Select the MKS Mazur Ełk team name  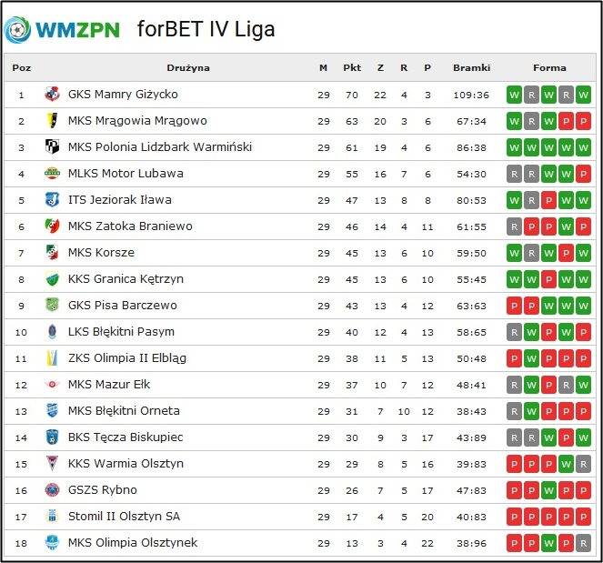click(109, 384)
